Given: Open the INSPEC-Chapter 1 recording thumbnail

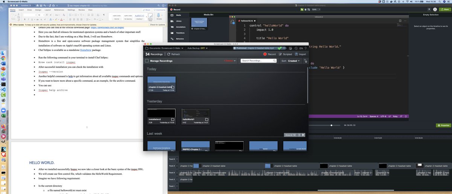Looking at the screenshot, I should point(195,146).
